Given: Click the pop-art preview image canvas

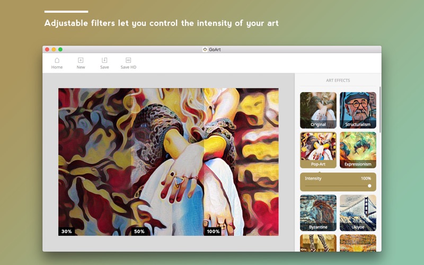Looking at the screenshot, I should 169,162.
